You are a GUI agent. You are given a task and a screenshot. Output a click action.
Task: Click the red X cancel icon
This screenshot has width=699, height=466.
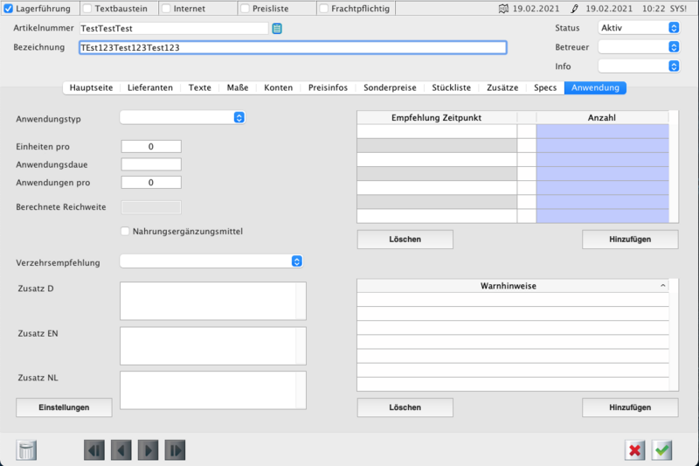(635, 450)
